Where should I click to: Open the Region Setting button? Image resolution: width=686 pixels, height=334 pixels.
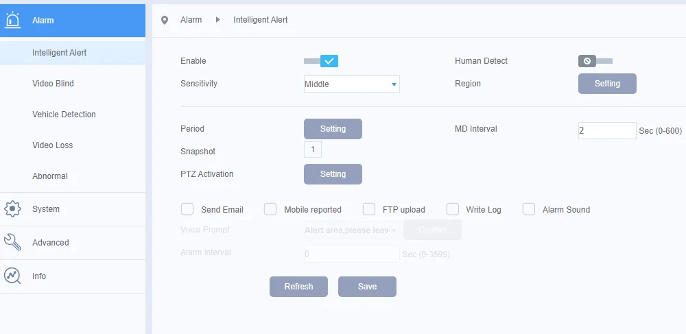tap(607, 84)
